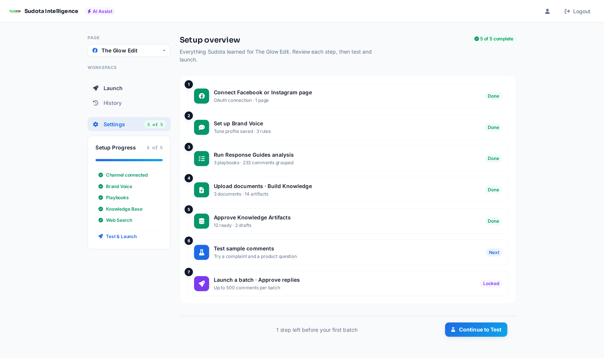Click the Launch a batch rocket icon
This screenshot has width=604, height=358.
pyautogui.click(x=201, y=284)
